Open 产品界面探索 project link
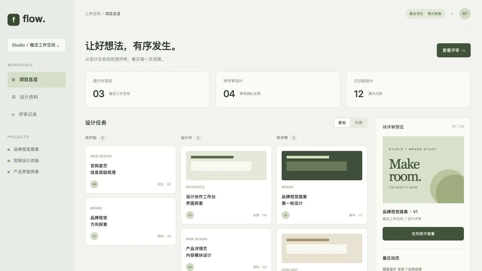The image size is (482, 271). (26, 172)
